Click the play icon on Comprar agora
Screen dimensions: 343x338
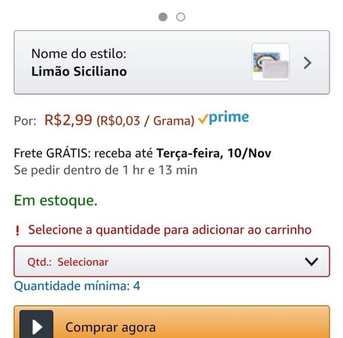[x=36, y=325]
